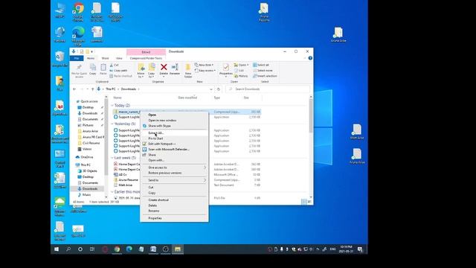
Task: Collapse the Yesterday (5) group
Action: [x=112, y=124]
